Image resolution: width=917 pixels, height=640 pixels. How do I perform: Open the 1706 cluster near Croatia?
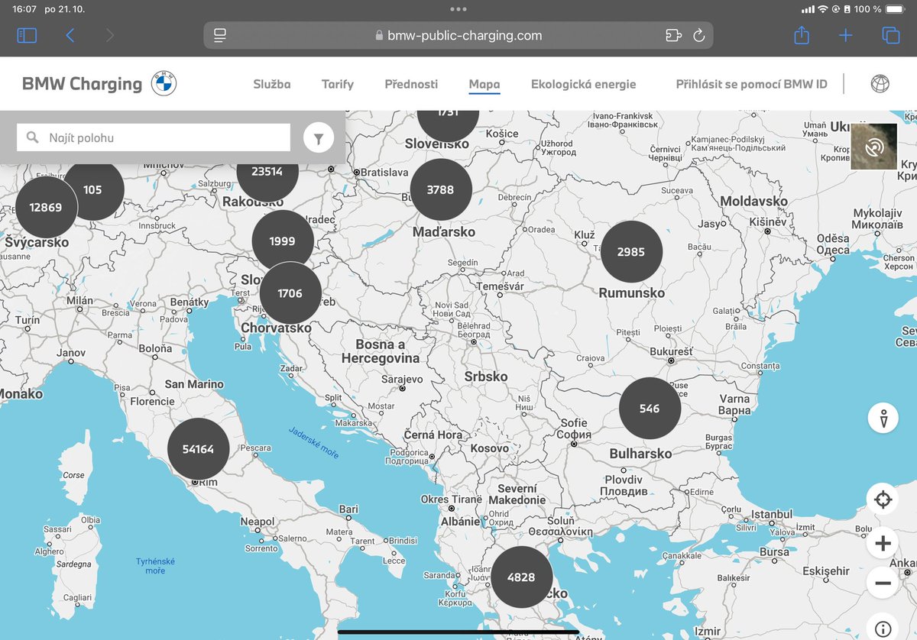coord(290,293)
